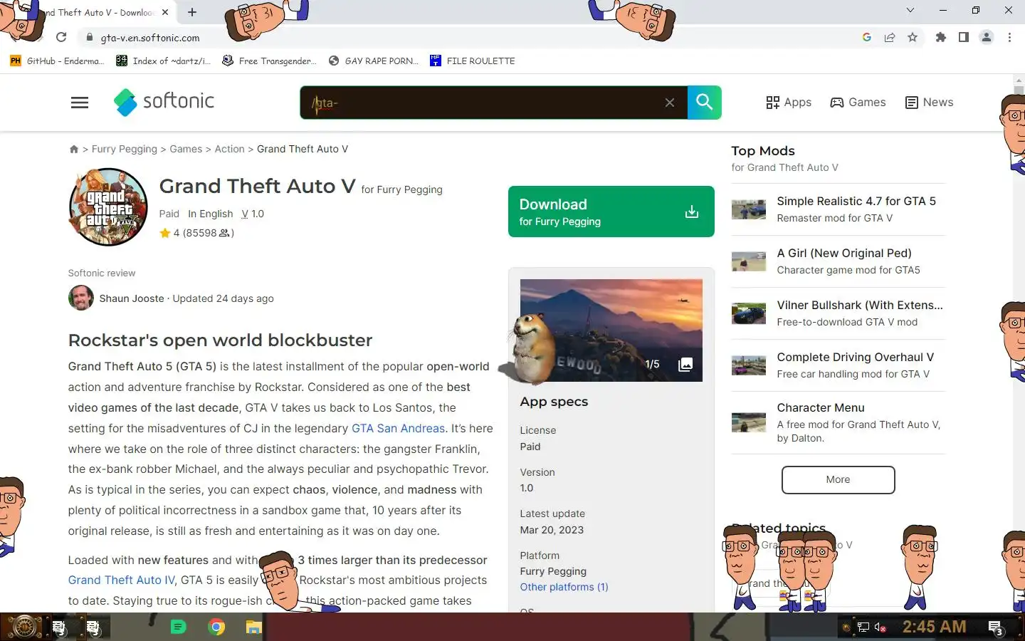The image size is (1025, 641).
Task: Share this page from the address bar
Action: coord(890,37)
